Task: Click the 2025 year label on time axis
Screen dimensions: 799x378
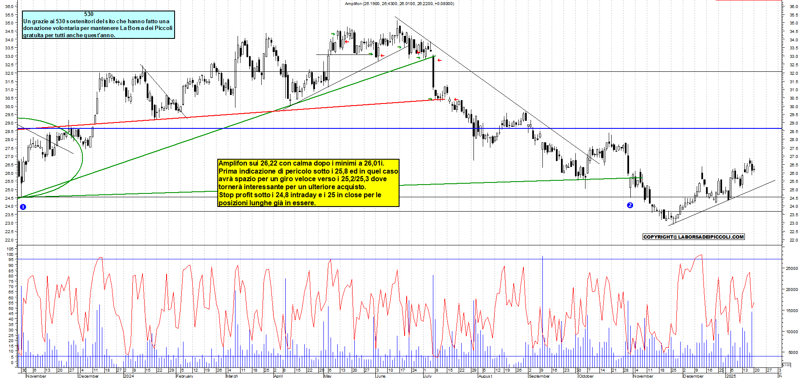Action: 731,376
